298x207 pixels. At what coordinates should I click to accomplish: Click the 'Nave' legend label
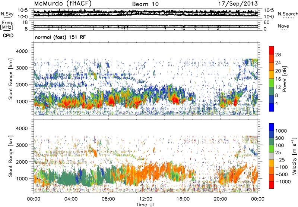(x=283, y=26)
